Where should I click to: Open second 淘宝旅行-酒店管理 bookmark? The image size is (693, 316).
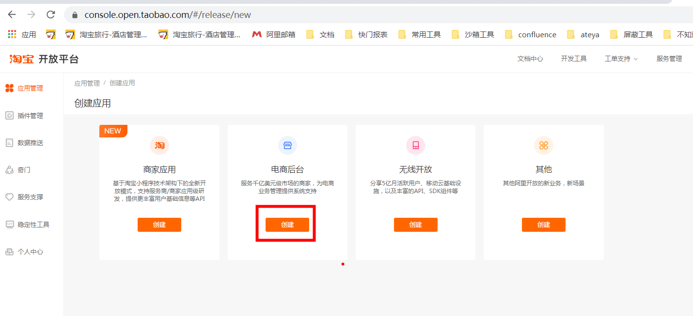point(199,34)
